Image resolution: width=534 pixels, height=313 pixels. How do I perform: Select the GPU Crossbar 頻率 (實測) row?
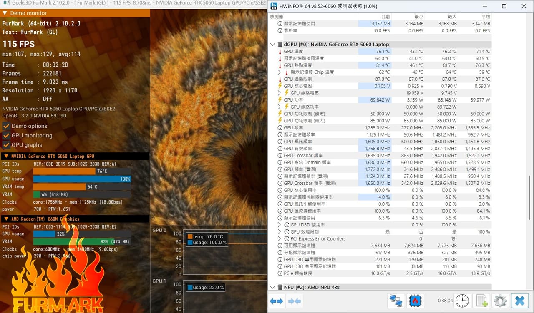coord(380,183)
